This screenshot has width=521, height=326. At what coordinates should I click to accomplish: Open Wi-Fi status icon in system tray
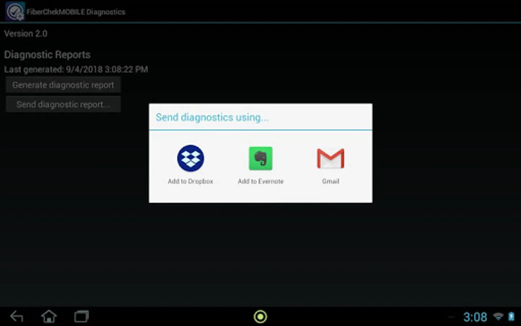498,317
